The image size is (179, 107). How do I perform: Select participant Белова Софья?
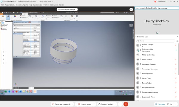(x=156, y=83)
